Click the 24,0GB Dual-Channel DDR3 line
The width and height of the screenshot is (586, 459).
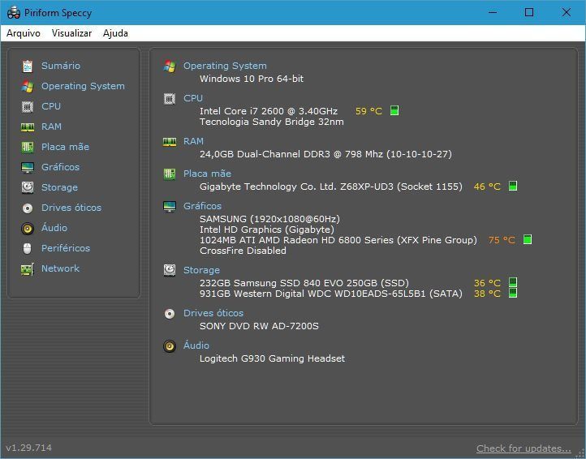(325, 154)
